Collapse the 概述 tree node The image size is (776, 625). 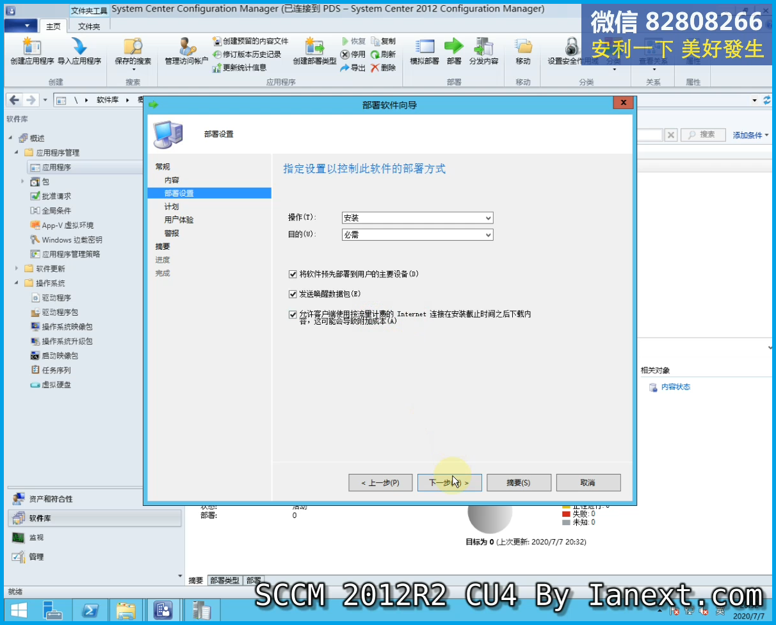pos(11,138)
